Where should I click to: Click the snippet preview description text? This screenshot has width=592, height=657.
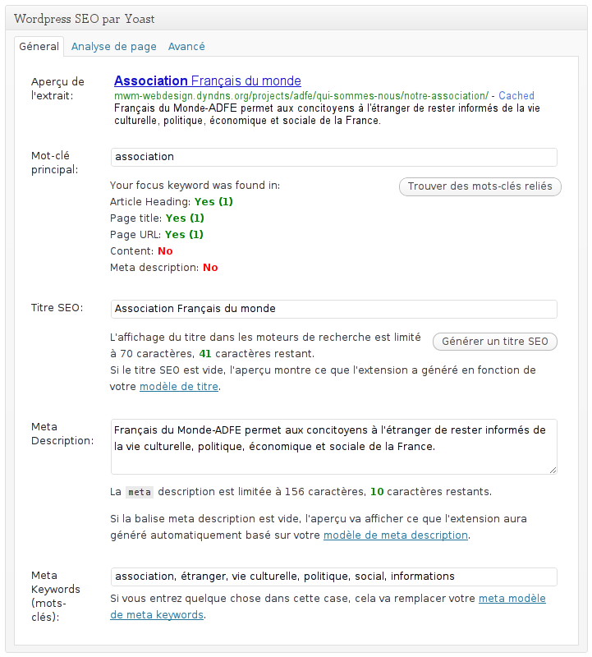coord(328,113)
